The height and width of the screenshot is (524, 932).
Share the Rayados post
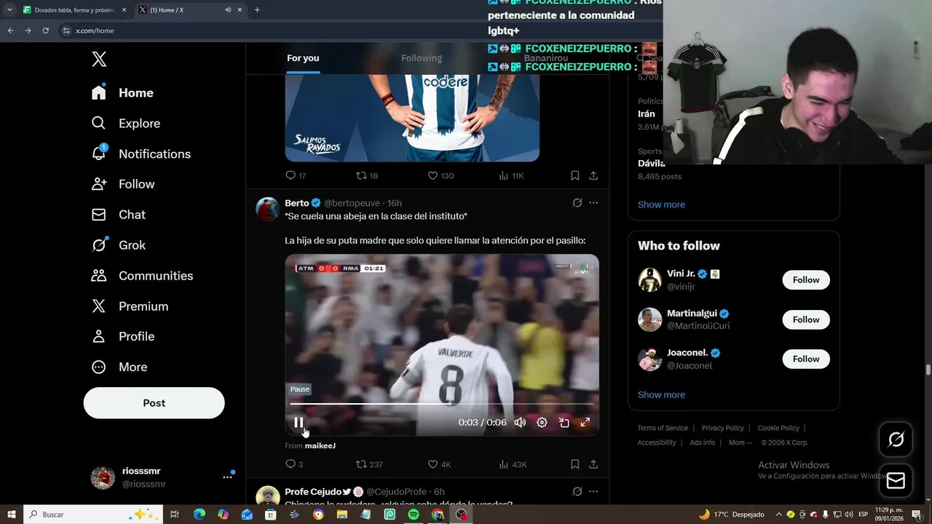593,175
